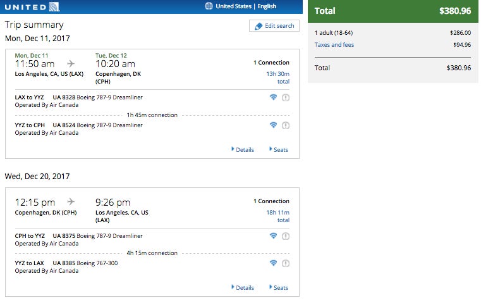Click the info icon for flight UA 8375
Viewport: 481px width, 300px height.
click(286, 236)
